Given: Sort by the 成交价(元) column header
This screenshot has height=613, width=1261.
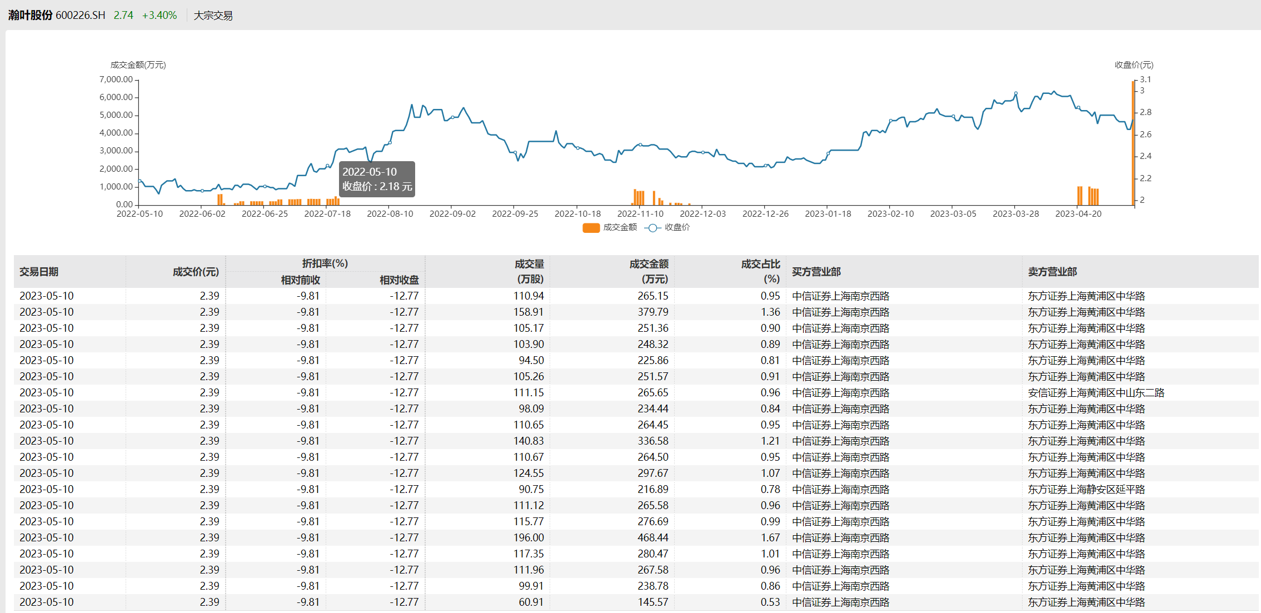Looking at the screenshot, I should (196, 272).
